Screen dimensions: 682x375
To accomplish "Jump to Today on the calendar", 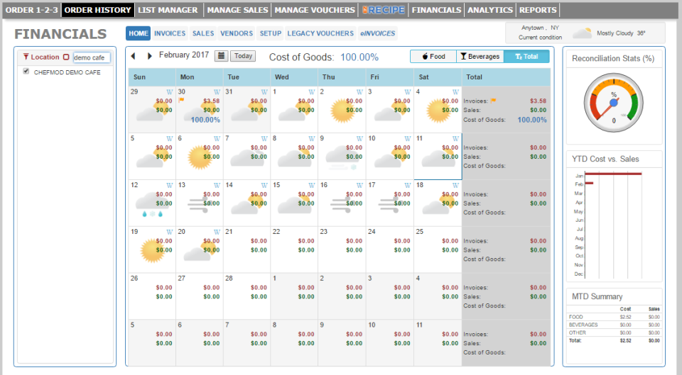I will pos(243,56).
